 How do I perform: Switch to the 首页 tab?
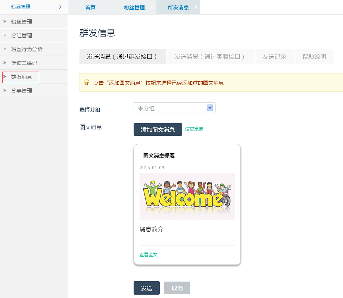90,7
